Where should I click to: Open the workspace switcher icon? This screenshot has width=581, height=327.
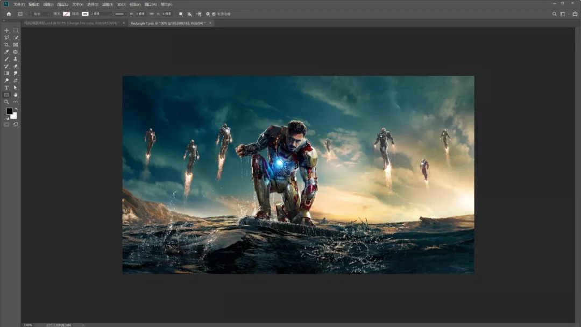(x=563, y=14)
